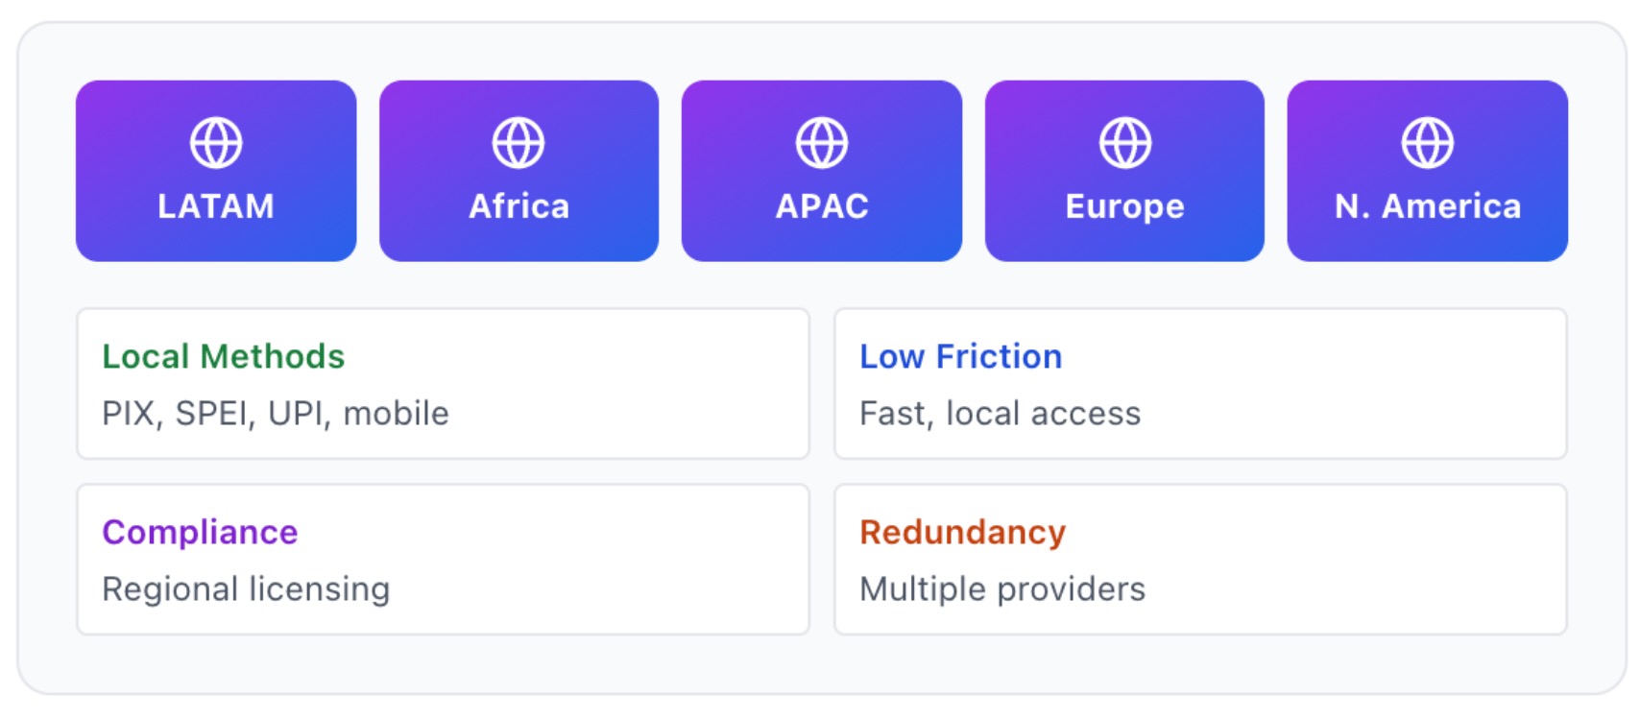Select the APAC region label
Image resolution: width=1640 pixels, height=718 pixels.
coord(822,206)
